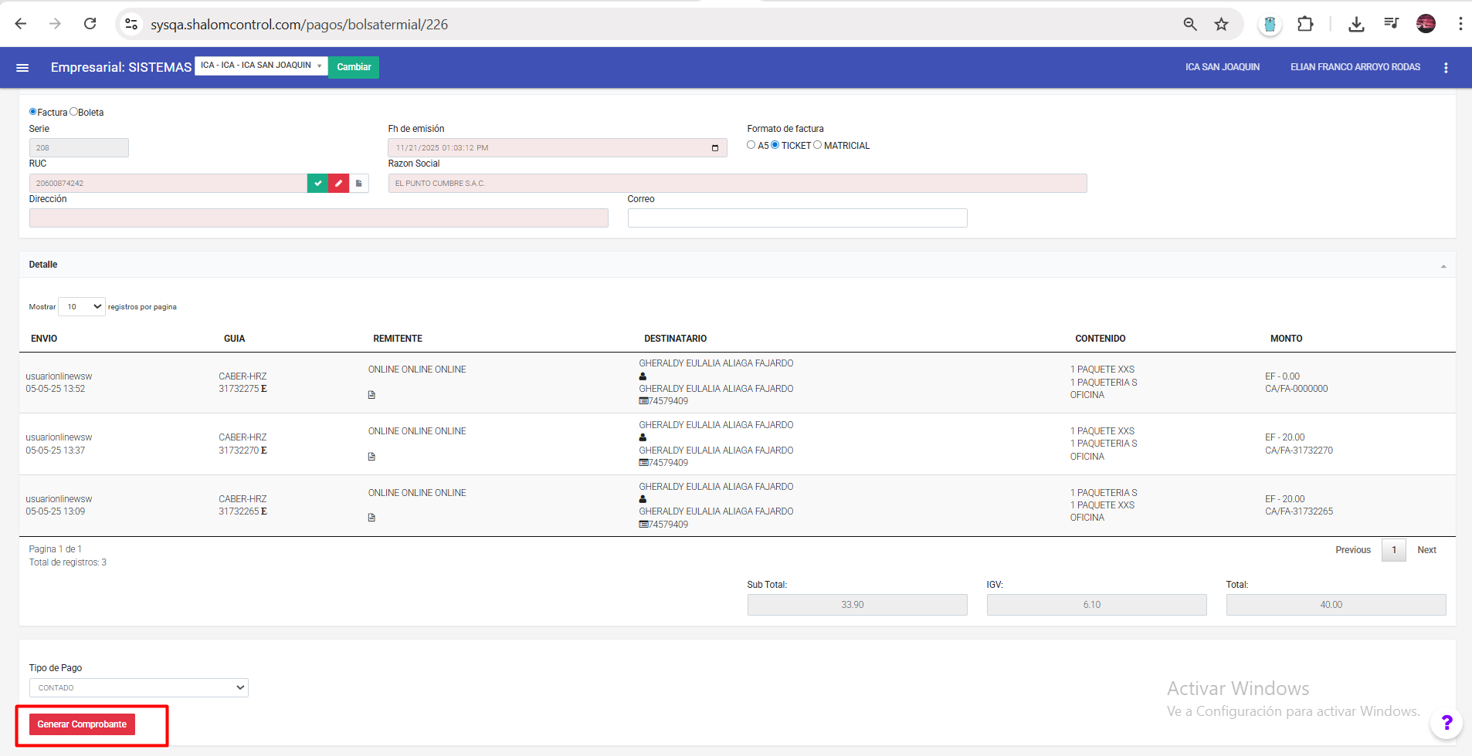Expand the Mostrar registros per page dropdown
This screenshot has width=1472, height=756.
click(x=82, y=307)
